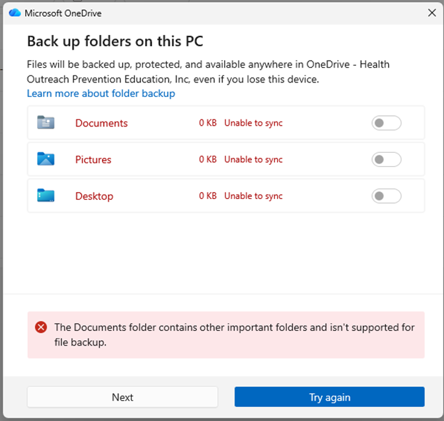
Task: Click the Pictures 'Unable to sync' status
Action: coord(253,160)
